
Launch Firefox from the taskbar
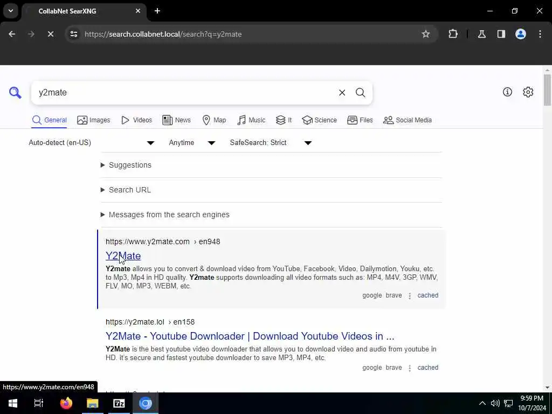pyautogui.click(x=66, y=403)
